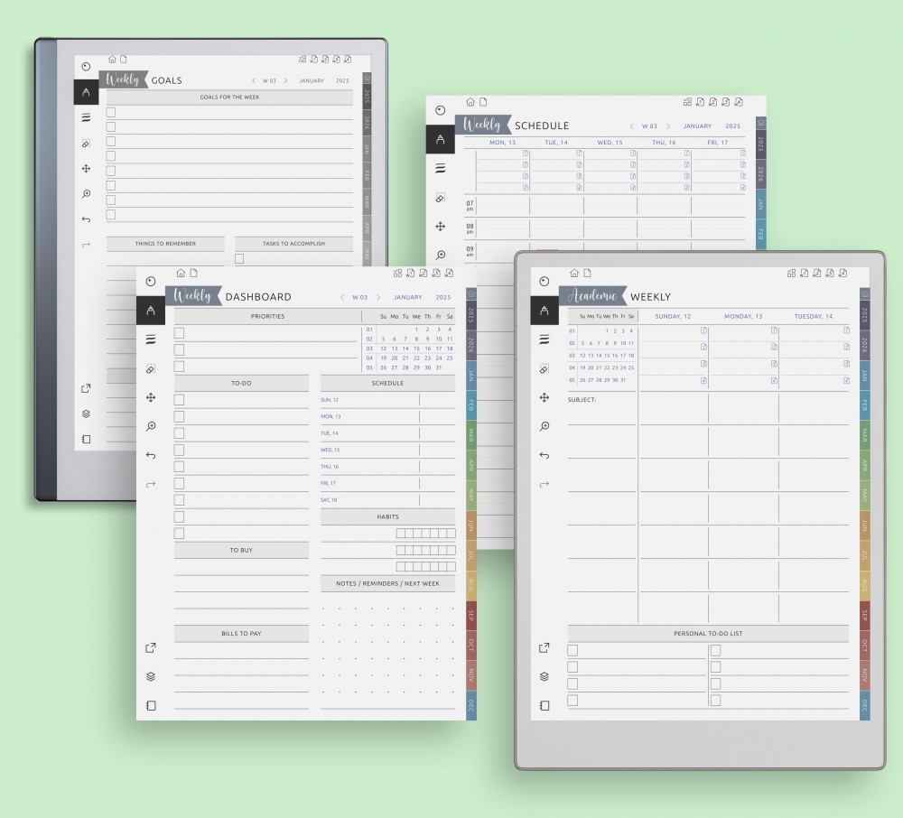Choose the move/selection tool on Weekly Dashboard page
Screen dimensions: 903x818
[x=150, y=397]
